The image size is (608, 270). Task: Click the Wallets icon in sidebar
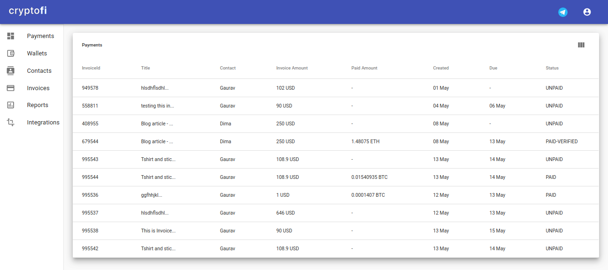(11, 54)
